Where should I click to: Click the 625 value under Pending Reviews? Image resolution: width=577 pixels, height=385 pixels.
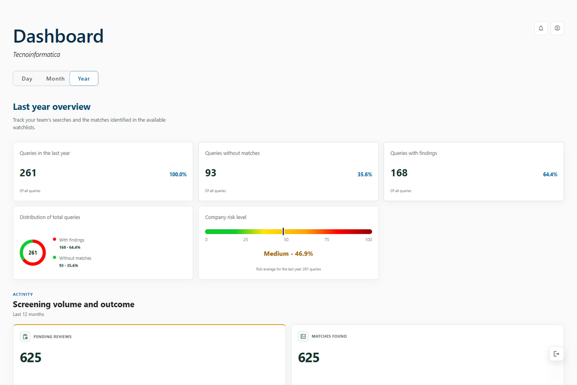click(x=31, y=358)
